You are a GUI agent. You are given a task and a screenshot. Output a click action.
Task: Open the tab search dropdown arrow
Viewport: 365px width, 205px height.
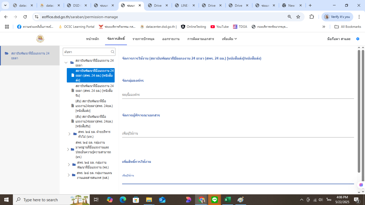[x=5, y=5]
